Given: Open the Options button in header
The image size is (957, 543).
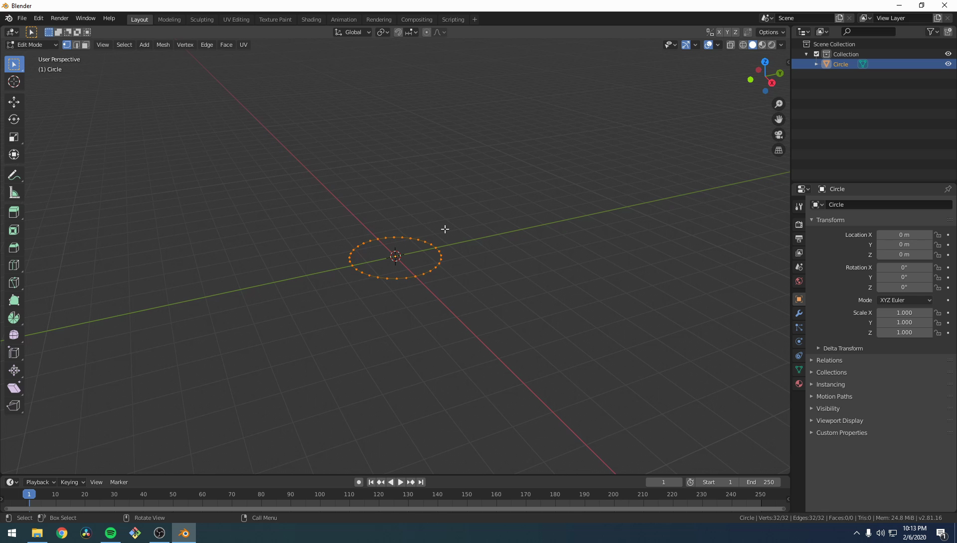Looking at the screenshot, I should point(772,32).
